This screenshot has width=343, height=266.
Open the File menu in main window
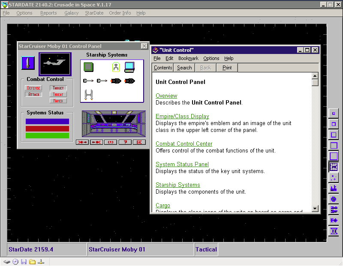coord(6,13)
